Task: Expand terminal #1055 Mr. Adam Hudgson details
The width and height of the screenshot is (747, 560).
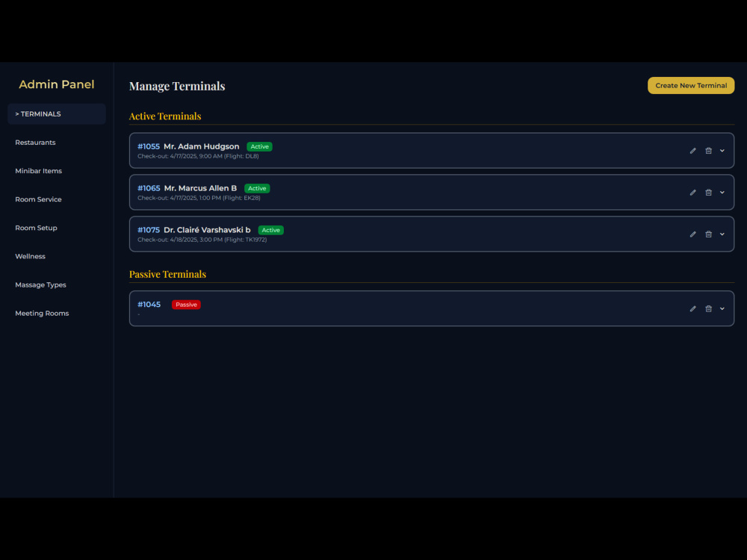Action: coord(722,151)
